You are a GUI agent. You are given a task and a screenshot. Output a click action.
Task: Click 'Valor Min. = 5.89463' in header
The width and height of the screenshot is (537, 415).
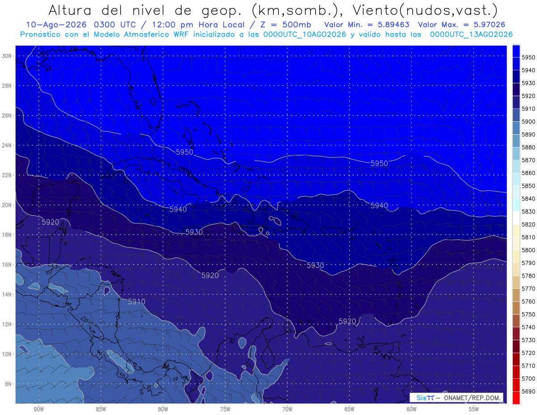coord(367,25)
